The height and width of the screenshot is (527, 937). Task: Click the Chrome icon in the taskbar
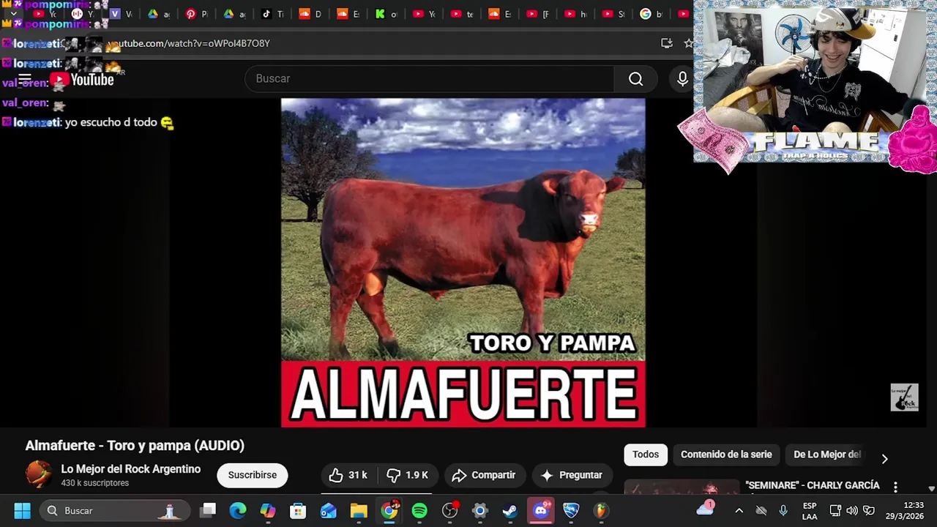(x=389, y=510)
